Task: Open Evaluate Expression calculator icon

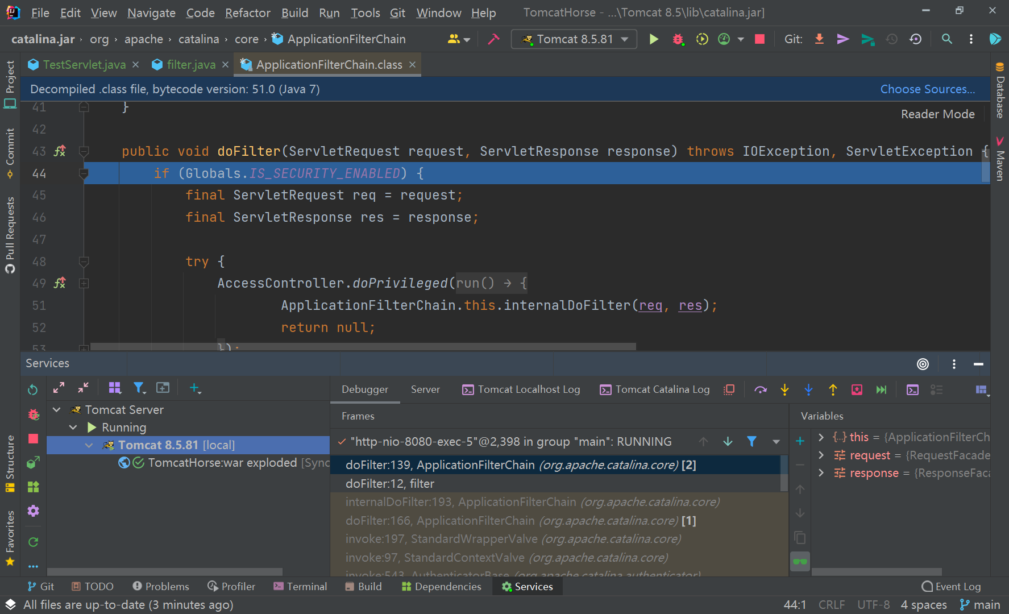Action: pyautogui.click(x=912, y=389)
